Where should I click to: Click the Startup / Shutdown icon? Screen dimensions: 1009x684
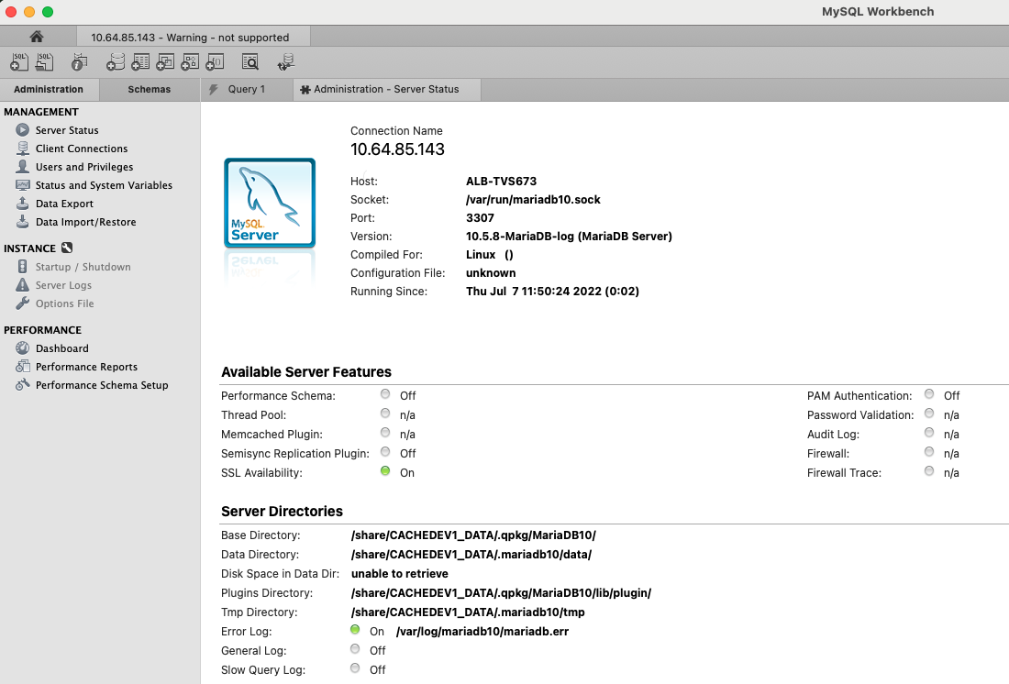[x=23, y=267]
